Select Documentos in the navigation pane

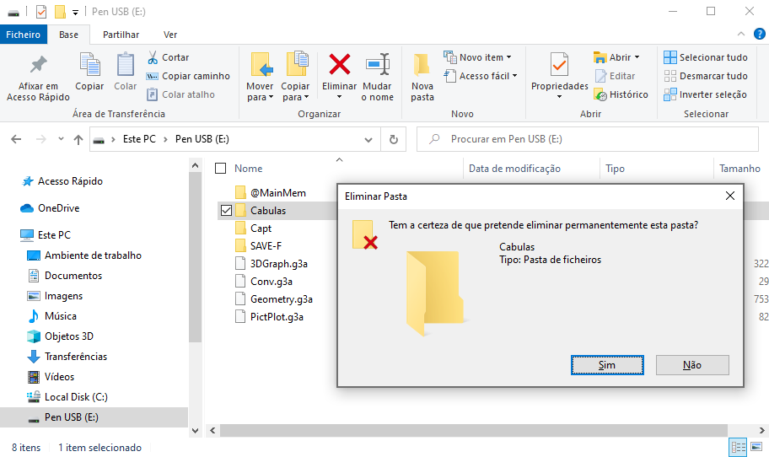tap(73, 276)
